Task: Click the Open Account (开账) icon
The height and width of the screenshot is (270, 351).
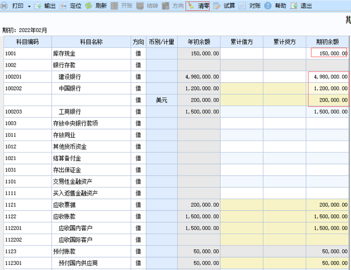Action: (114, 6)
